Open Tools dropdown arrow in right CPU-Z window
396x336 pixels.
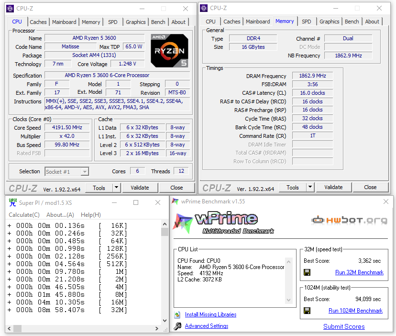[x=310, y=187]
